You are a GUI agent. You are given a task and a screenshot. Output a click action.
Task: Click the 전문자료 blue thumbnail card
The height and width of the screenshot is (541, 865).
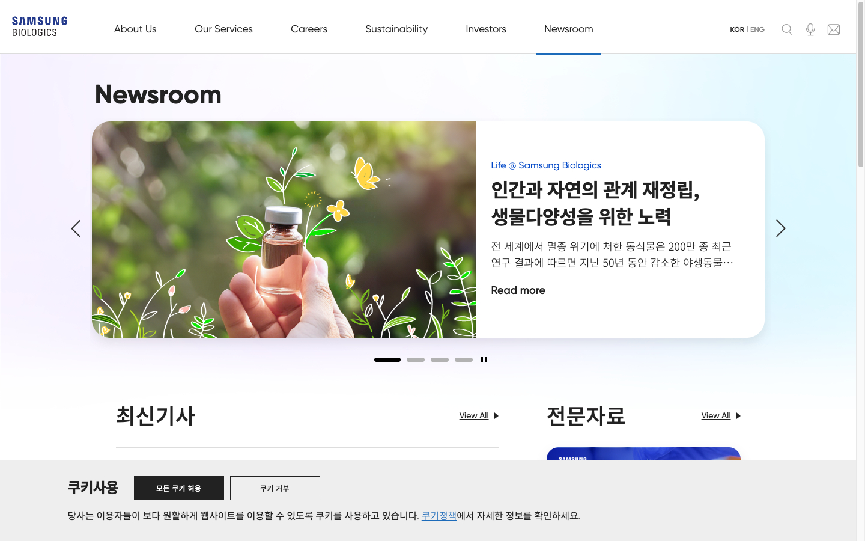(643, 454)
